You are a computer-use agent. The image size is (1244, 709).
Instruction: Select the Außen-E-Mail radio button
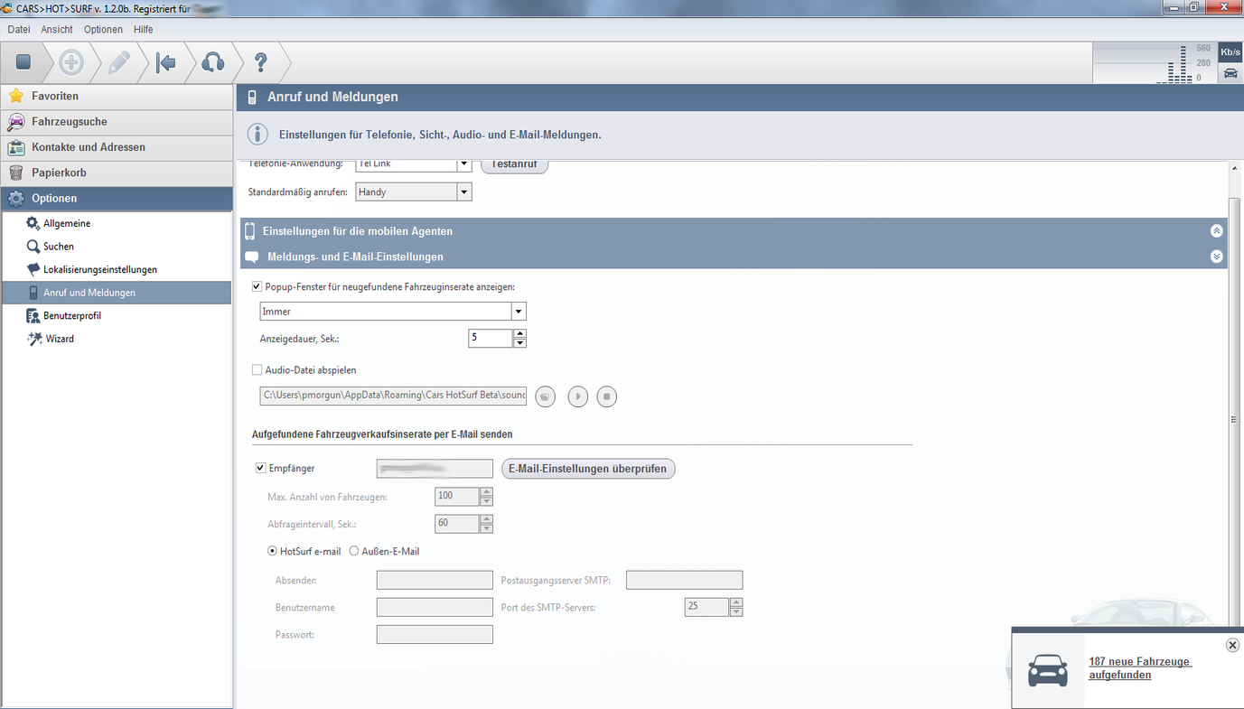pyautogui.click(x=354, y=551)
